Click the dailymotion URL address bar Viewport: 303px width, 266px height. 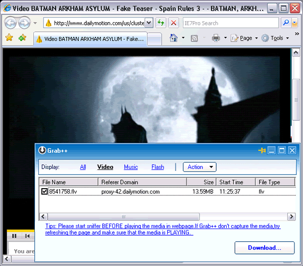pyautogui.click(x=94, y=23)
